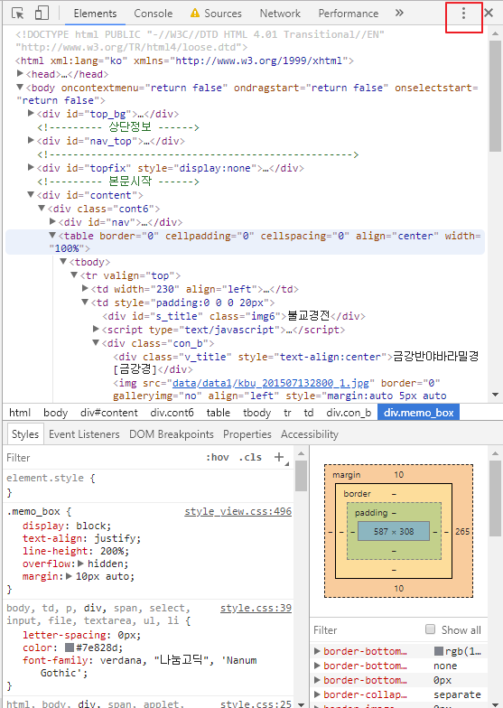503x708 pixels.
Task: Click the display: block declaration
Action: click(x=67, y=526)
